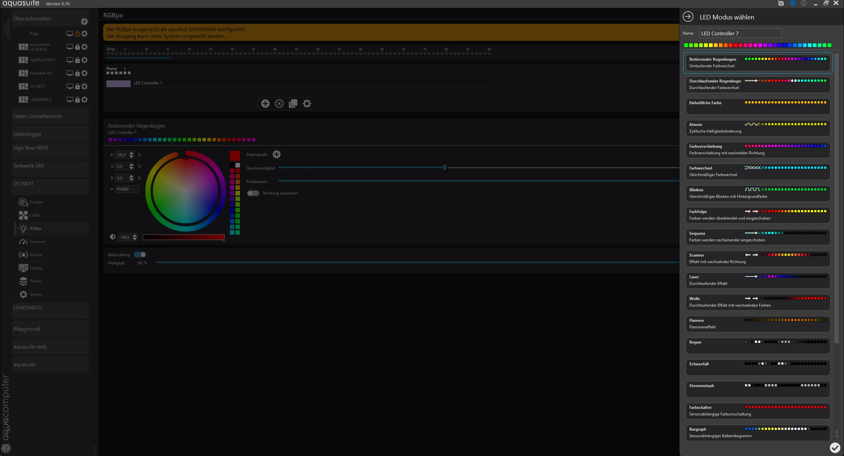Open the Pumpe menu item
This screenshot has width=844, height=456.
36,202
